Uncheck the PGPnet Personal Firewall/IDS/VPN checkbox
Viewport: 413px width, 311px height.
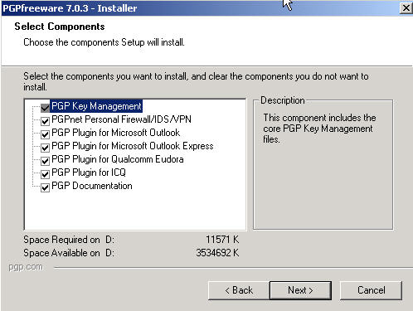coord(45,121)
